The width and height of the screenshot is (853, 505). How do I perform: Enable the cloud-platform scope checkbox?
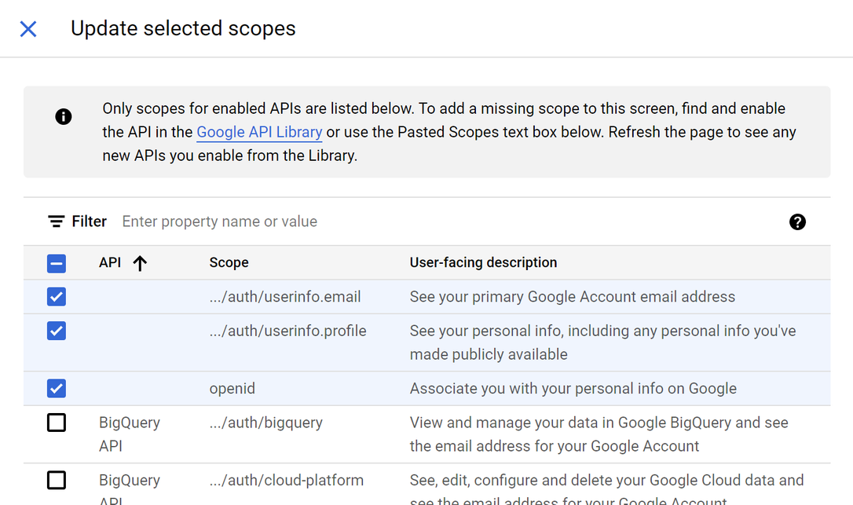(56, 480)
